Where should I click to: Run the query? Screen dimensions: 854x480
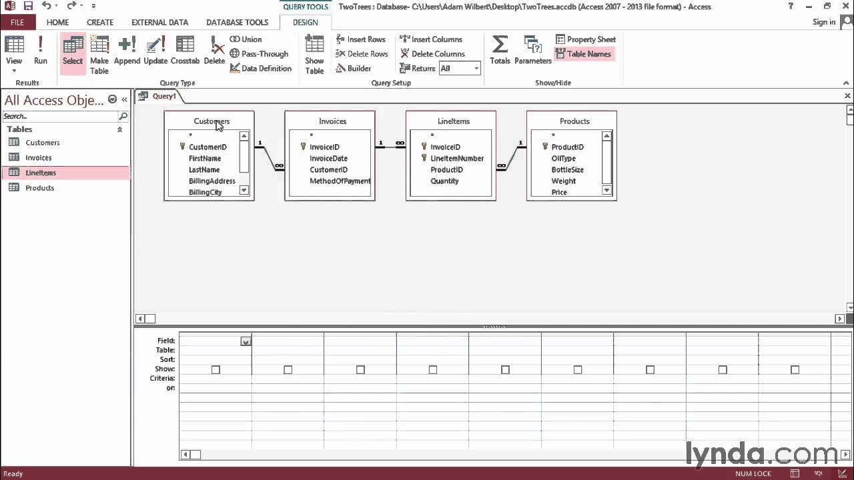(41, 51)
